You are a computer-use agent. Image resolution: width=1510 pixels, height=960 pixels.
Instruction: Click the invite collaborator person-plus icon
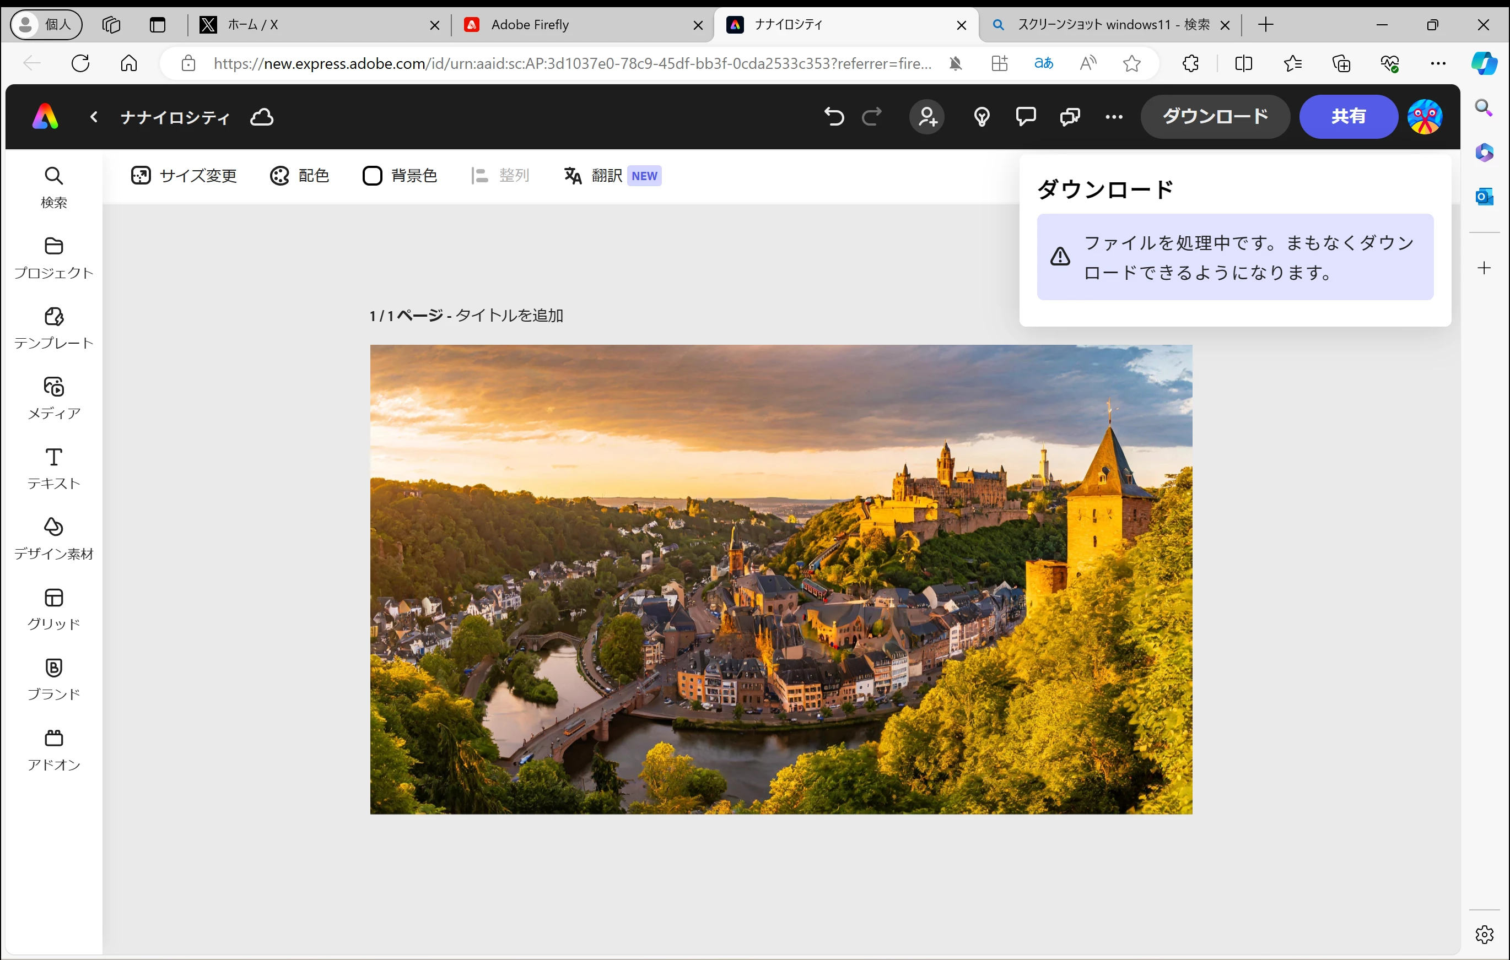coord(927,117)
